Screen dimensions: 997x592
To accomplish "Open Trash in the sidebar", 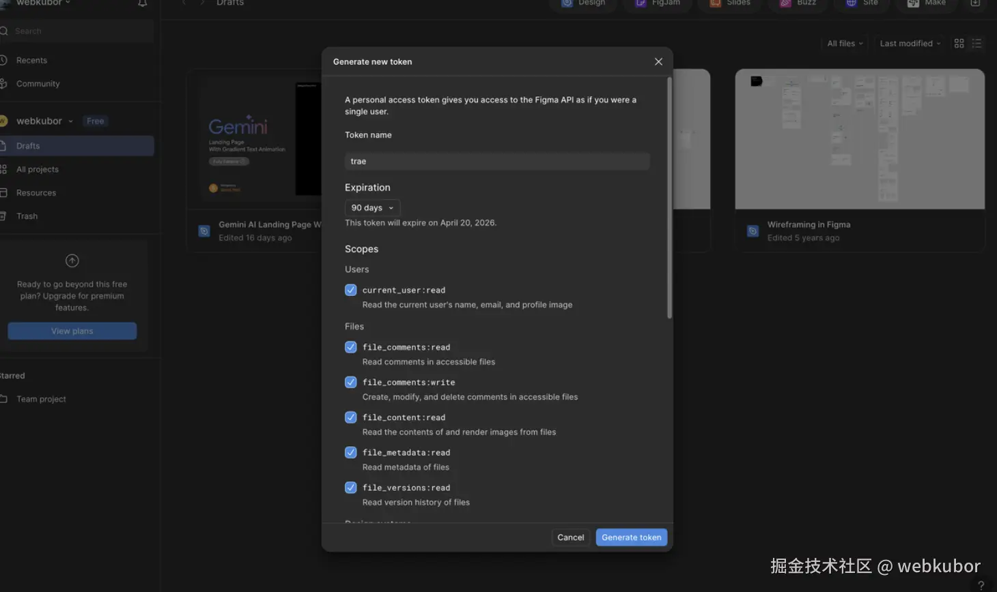I will 27,216.
